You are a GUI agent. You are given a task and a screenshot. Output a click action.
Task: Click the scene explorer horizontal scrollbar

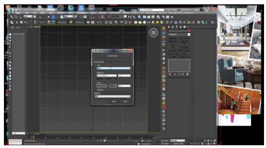click(18, 133)
